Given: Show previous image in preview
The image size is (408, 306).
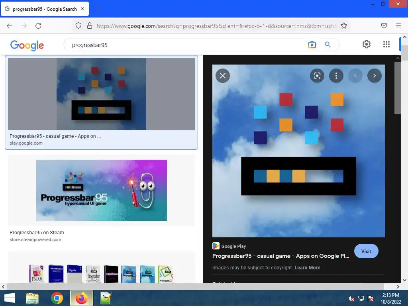Looking at the screenshot, I should 355,76.
